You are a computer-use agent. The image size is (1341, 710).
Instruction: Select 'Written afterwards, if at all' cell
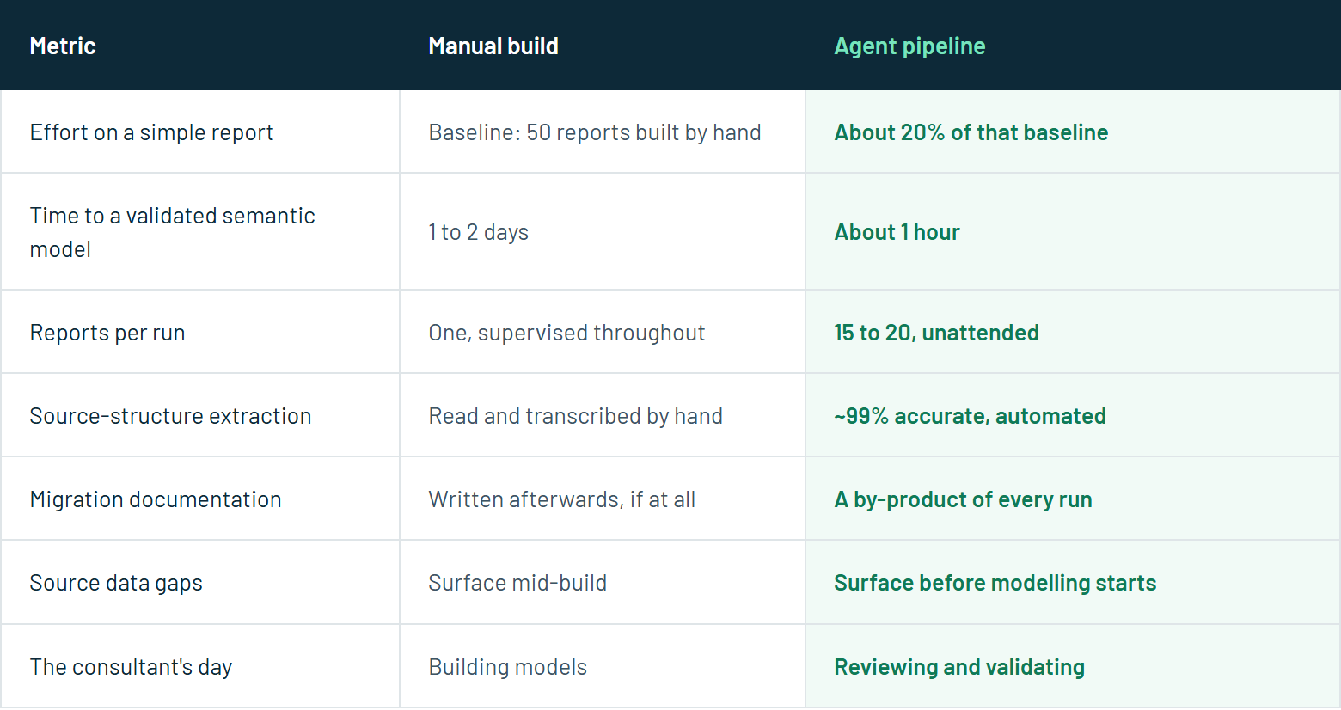coord(603,499)
